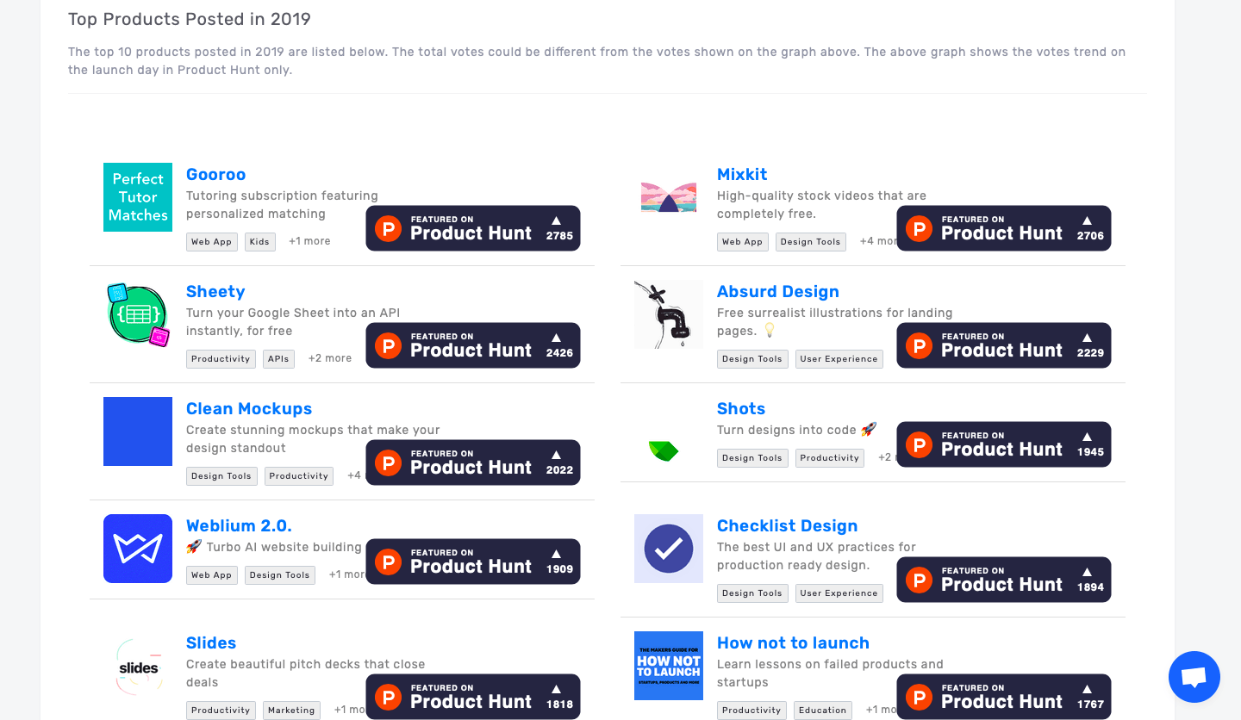Select the APIs tag under Sheety
Viewport: 1241px width, 720px height.
[278, 359]
